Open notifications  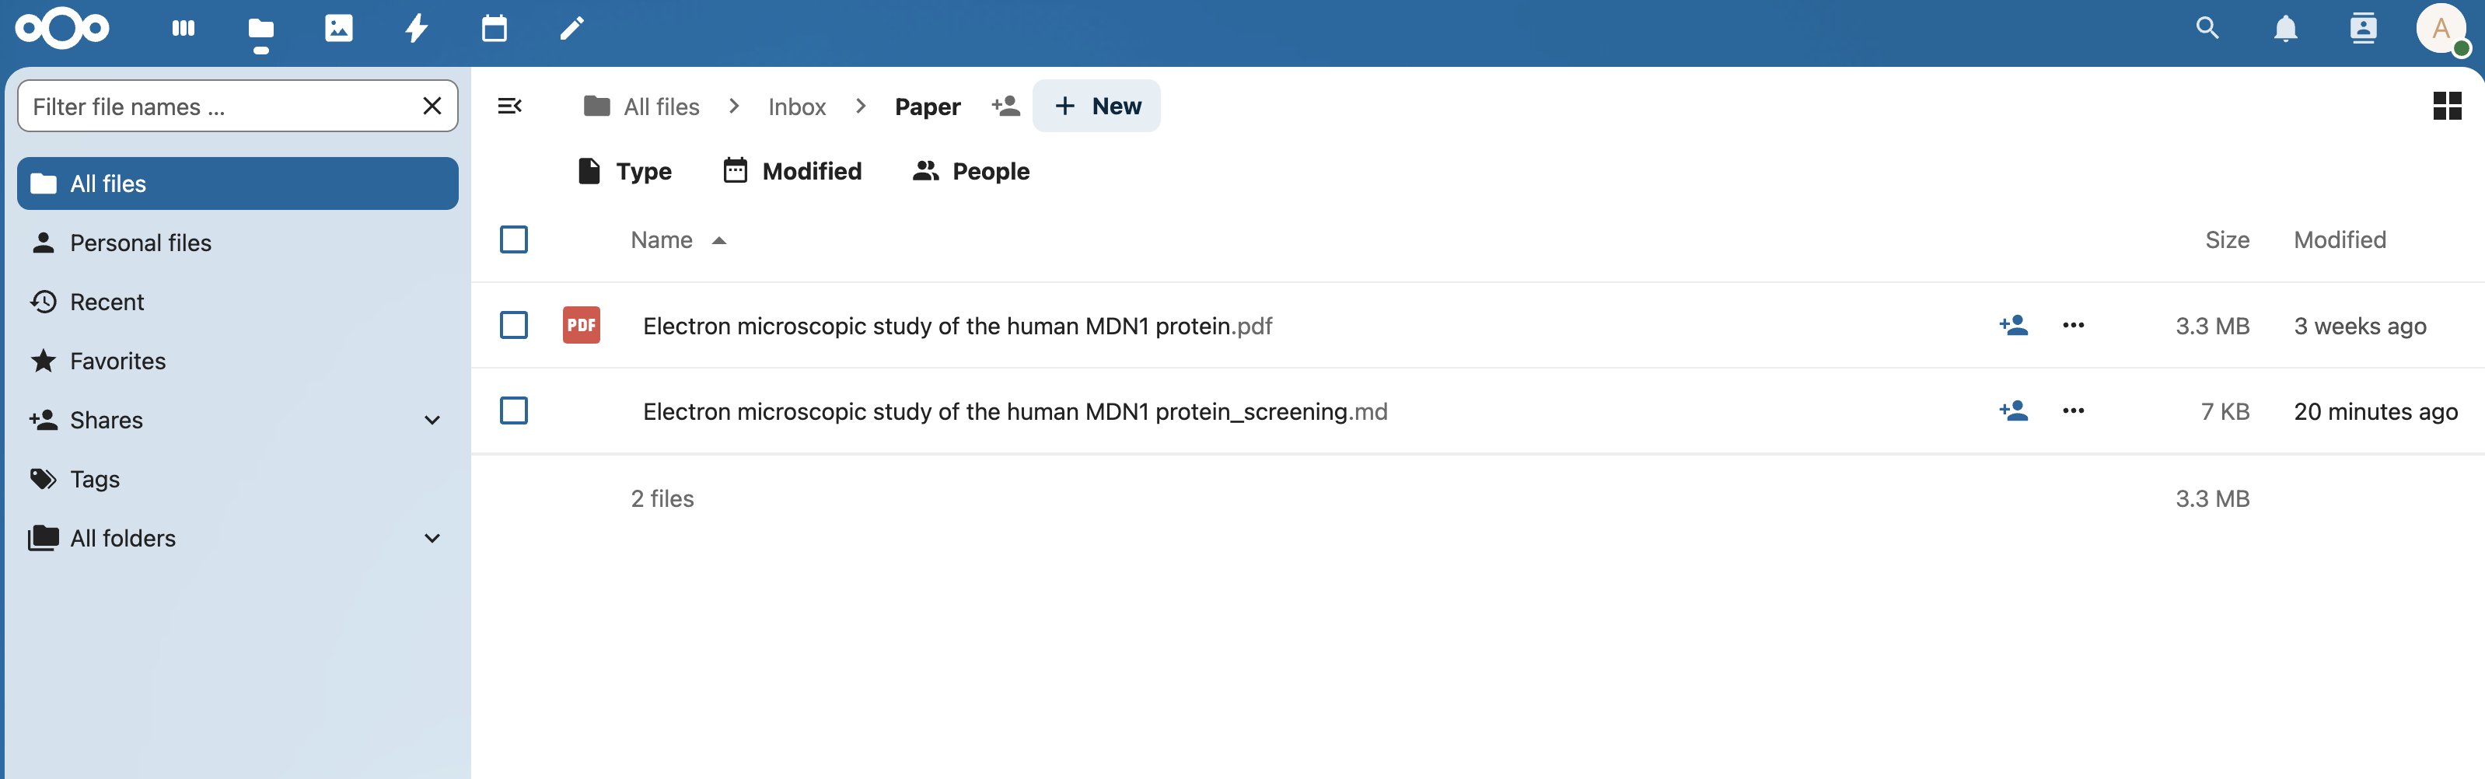click(2285, 29)
